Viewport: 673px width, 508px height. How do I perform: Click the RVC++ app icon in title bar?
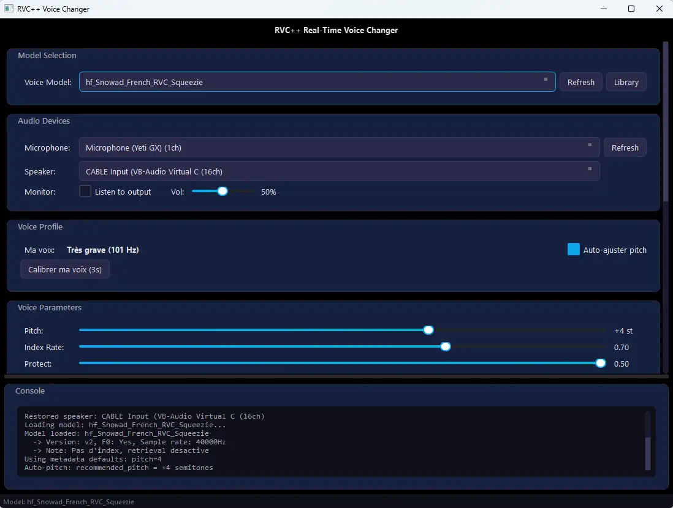pos(9,9)
